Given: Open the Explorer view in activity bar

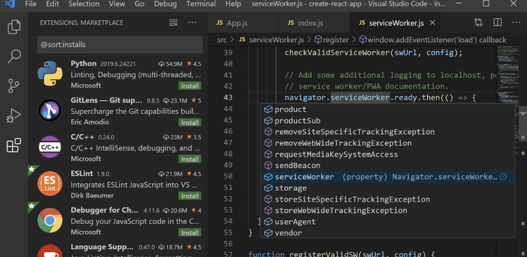Looking at the screenshot, I should (14, 27).
